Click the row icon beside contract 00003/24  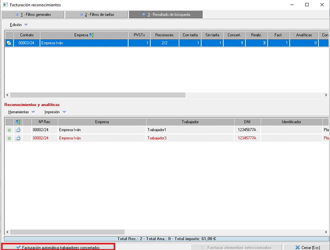[9, 43]
